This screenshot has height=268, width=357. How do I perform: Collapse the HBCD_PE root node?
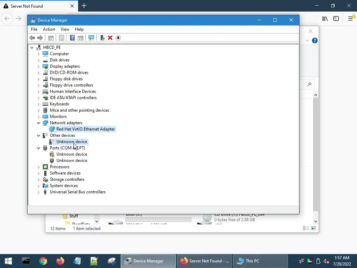[x=32, y=47]
